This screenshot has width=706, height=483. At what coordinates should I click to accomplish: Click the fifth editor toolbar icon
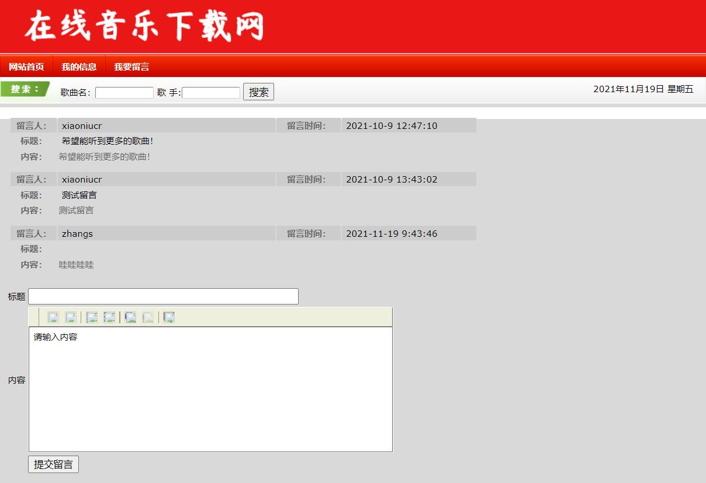click(x=130, y=317)
